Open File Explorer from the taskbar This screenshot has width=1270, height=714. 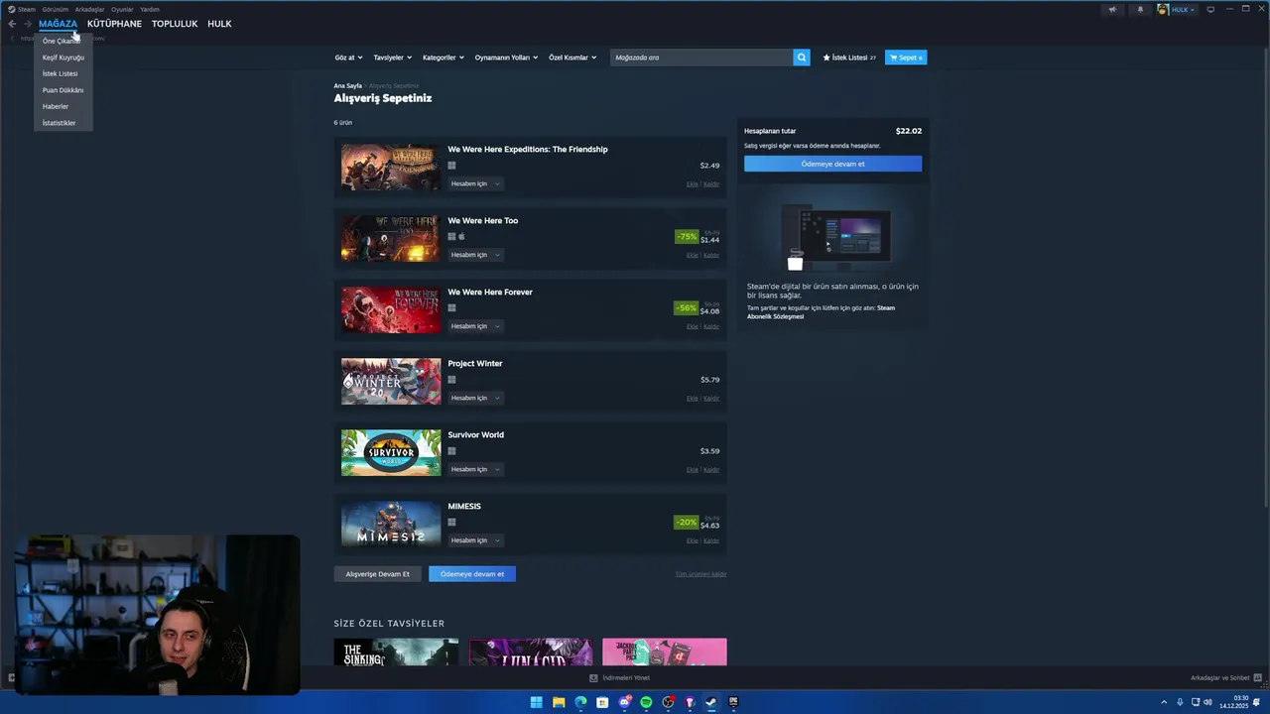(559, 702)
